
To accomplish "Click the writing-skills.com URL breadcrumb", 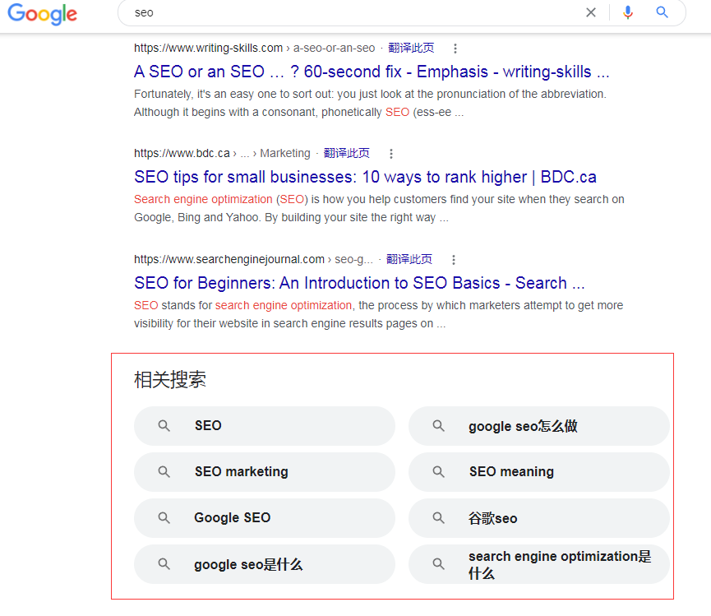I will tap(254, 48).
